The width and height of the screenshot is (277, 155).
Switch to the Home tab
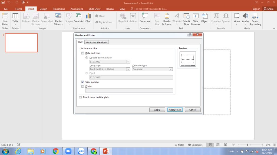19,9
